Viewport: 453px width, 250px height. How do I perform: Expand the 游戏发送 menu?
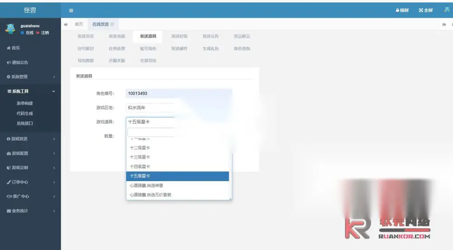30,139
